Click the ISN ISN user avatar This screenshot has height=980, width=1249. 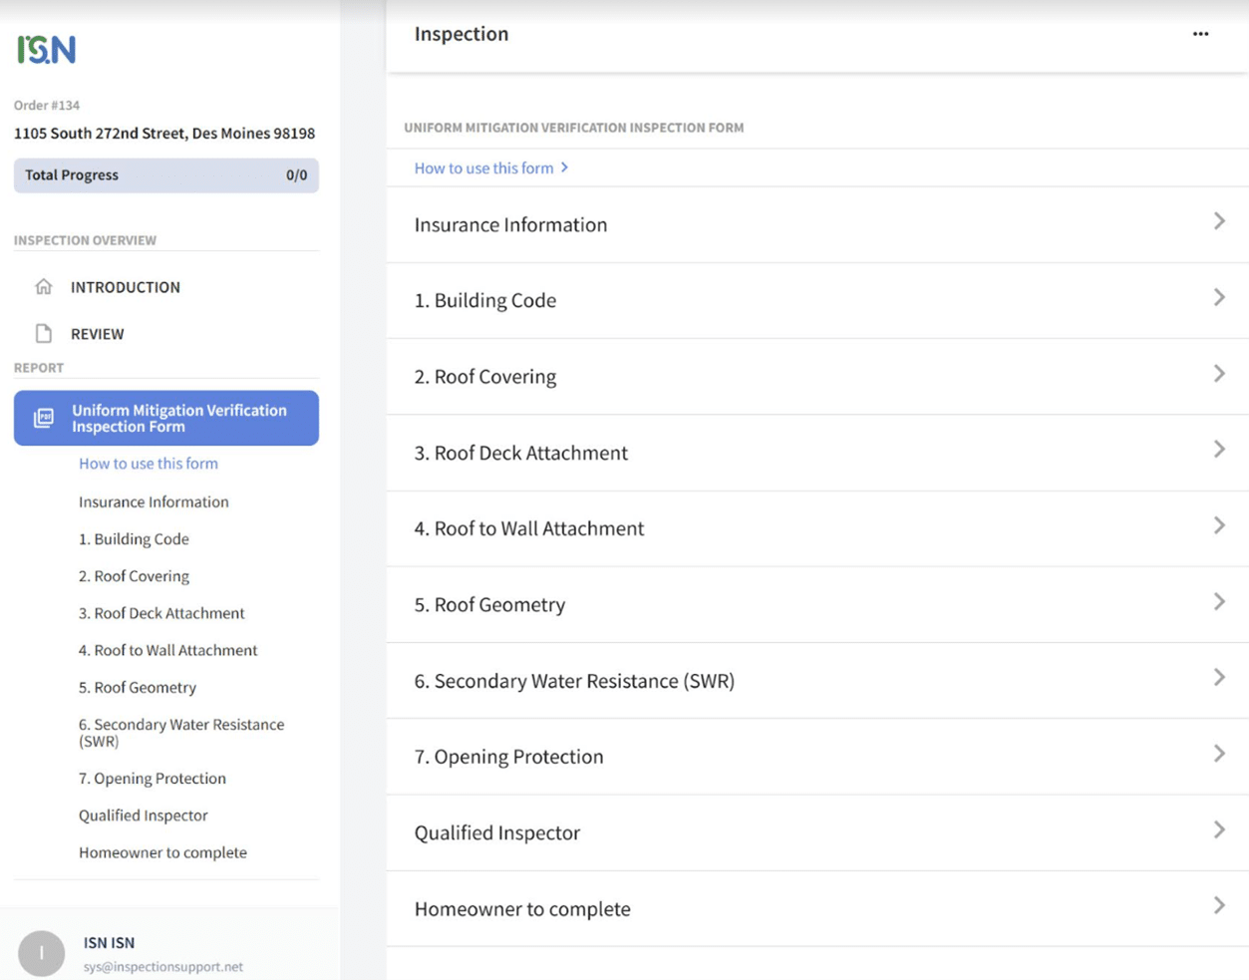41,953
